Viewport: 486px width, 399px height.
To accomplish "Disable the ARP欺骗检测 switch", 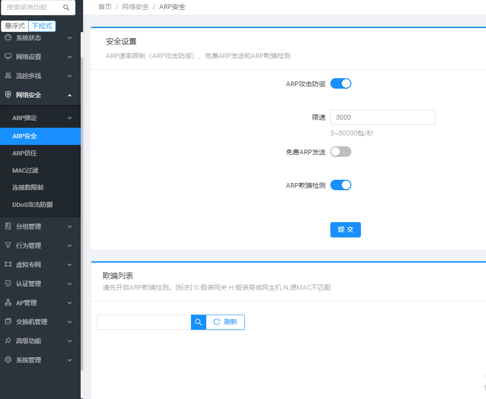I will (341, 185).
